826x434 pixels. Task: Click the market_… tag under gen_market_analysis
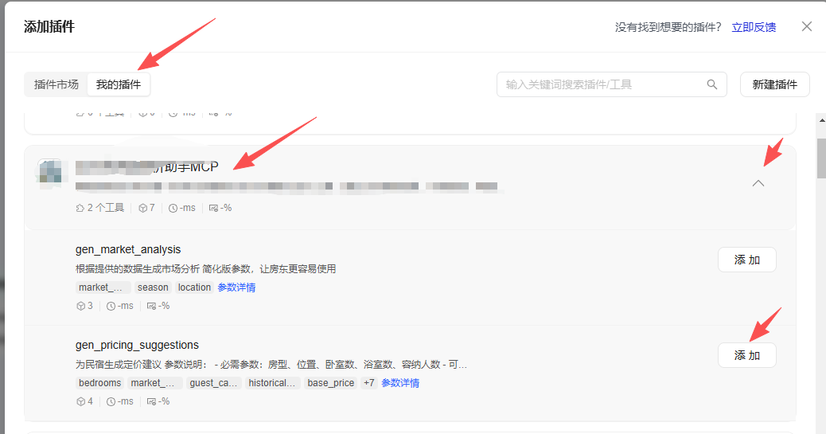point(103,287)
